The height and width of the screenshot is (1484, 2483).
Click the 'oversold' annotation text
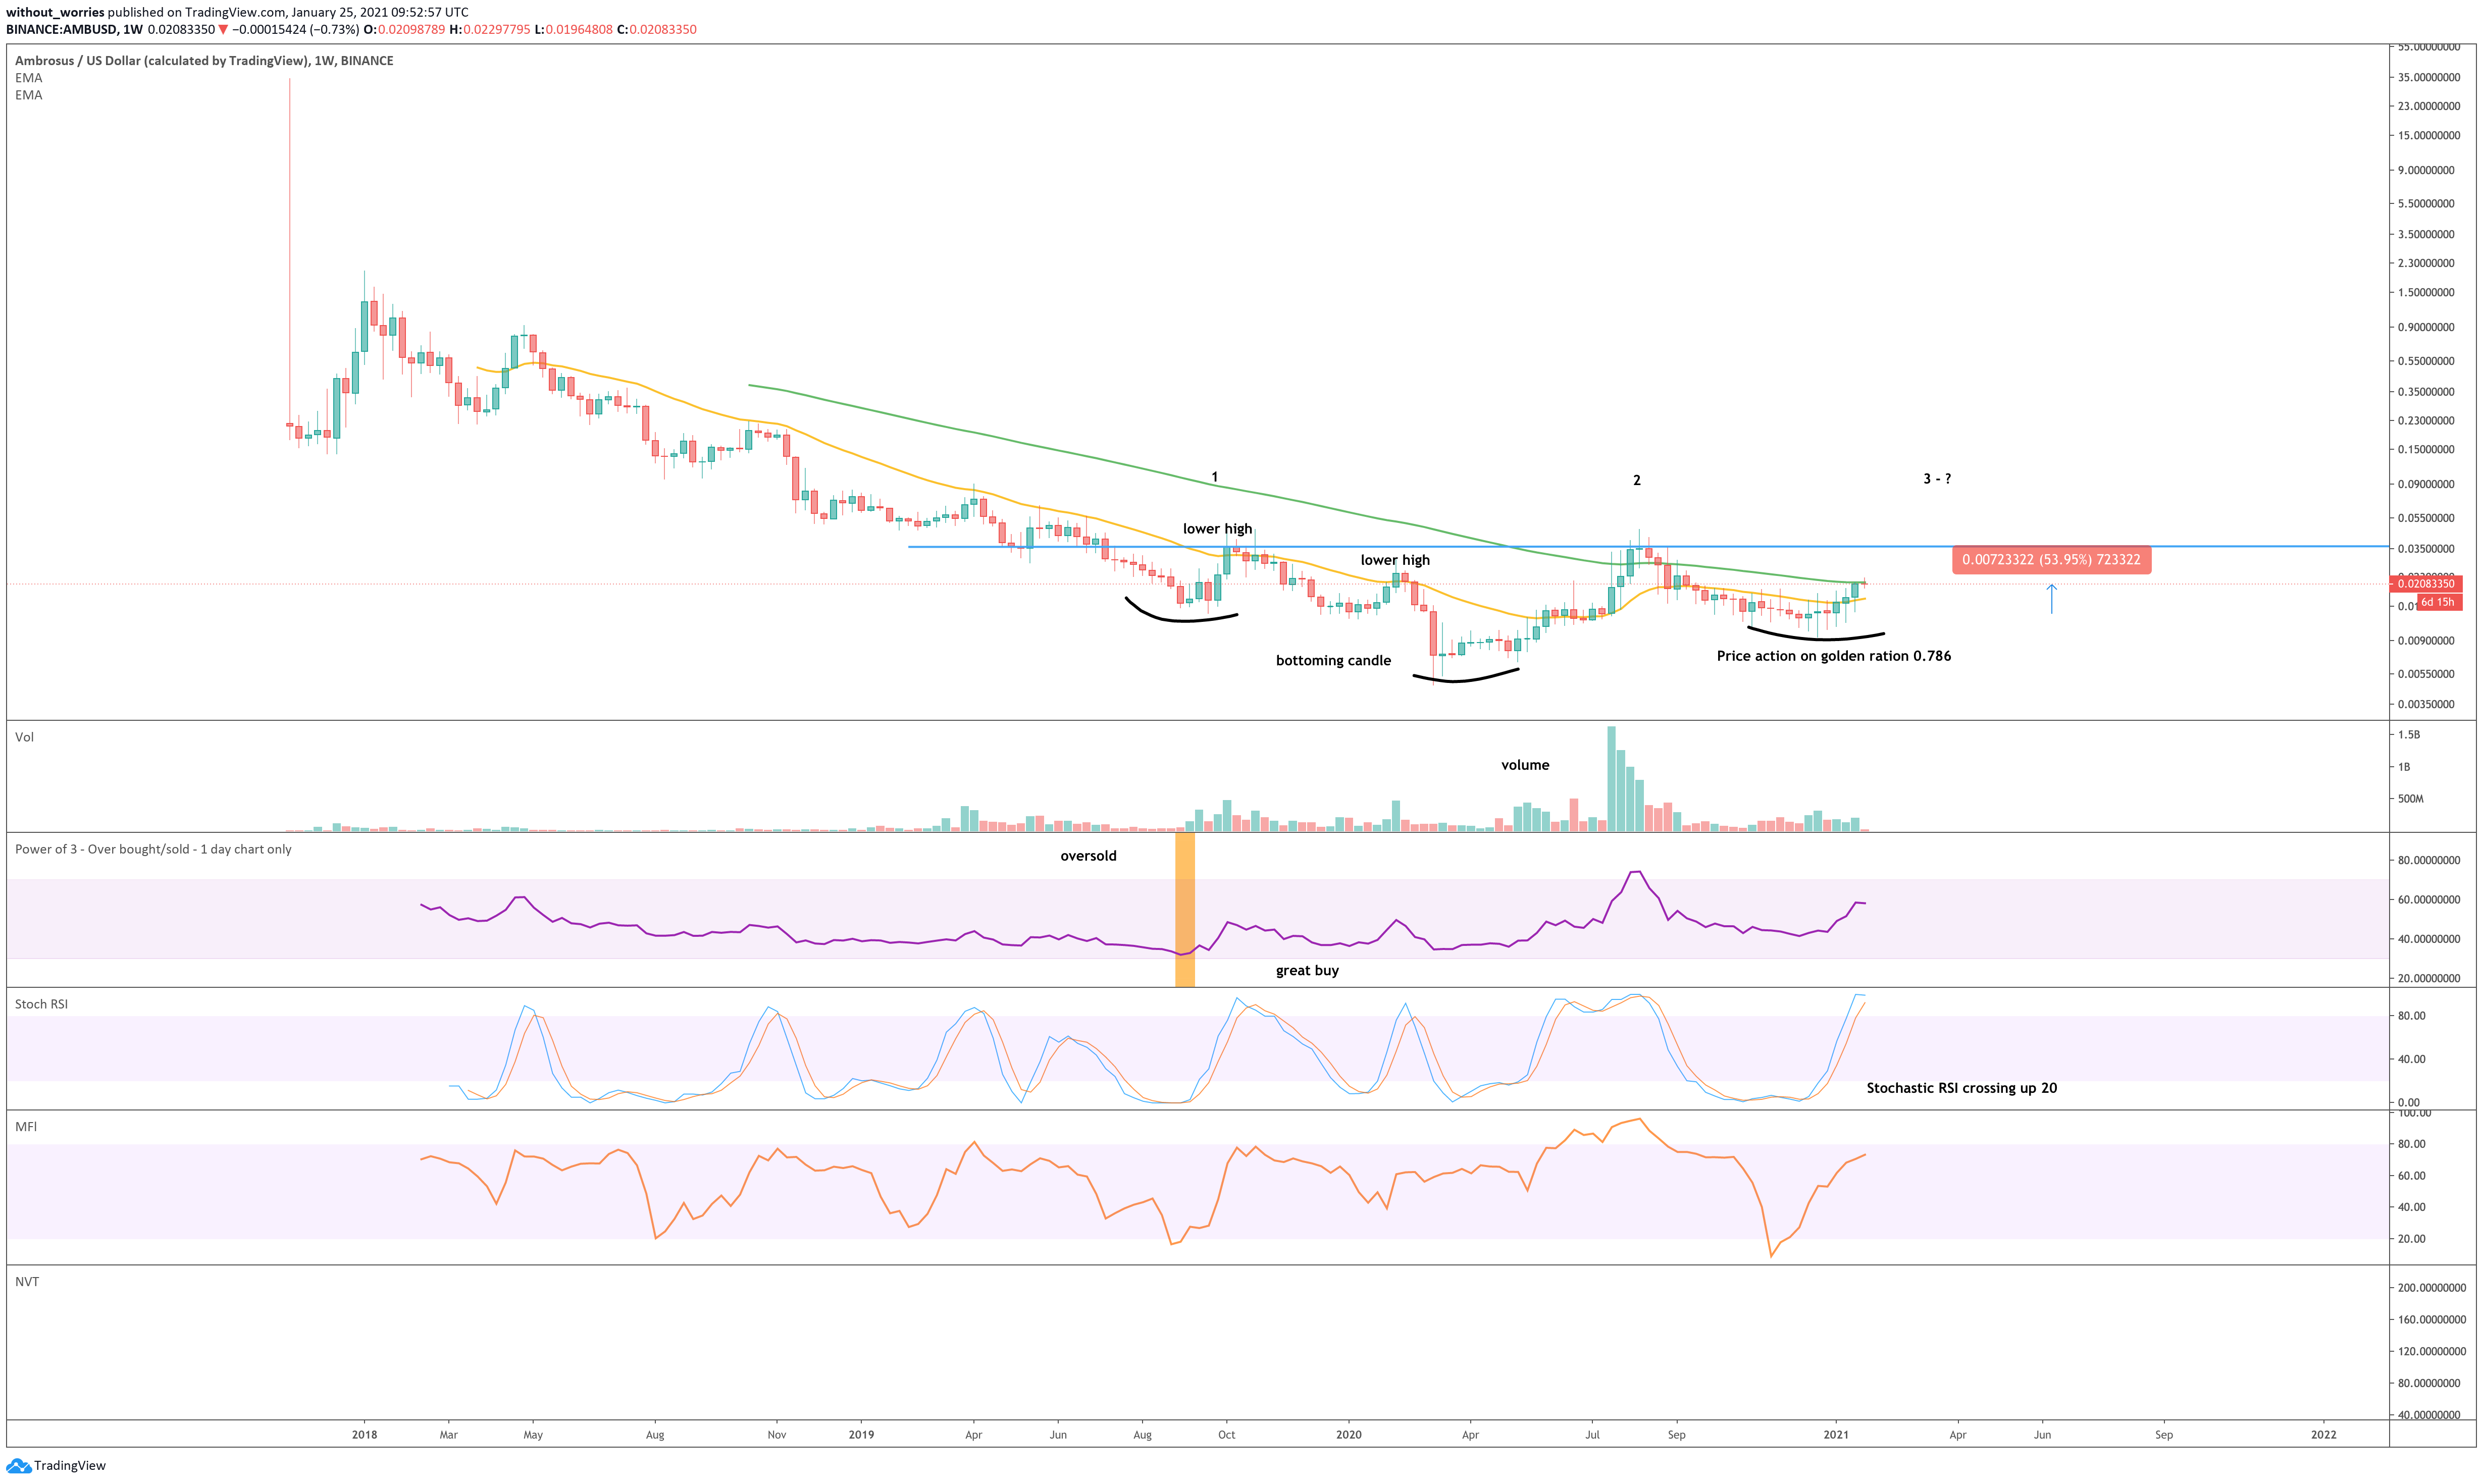(x=1088, y=856)
